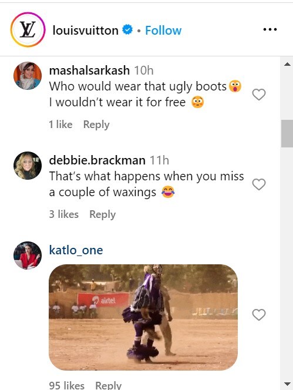The image size is (293, 390).
Task: Like debbie.brackman's comment with the heart
Action: (259, 184)
